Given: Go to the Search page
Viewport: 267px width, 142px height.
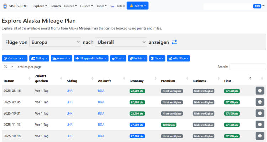Looking at the screenshot, I should (56, 6).
